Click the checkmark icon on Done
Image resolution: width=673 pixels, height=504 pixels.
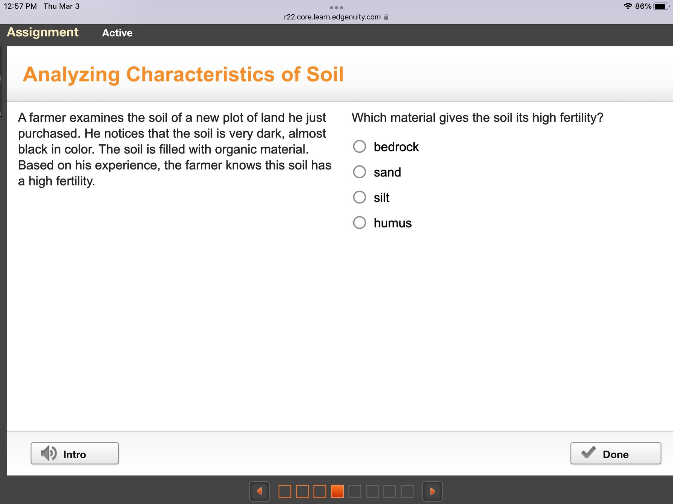click(x=588, y=453)
